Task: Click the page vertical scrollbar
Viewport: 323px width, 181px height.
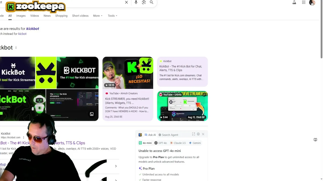Action: (x=321, y=30)
